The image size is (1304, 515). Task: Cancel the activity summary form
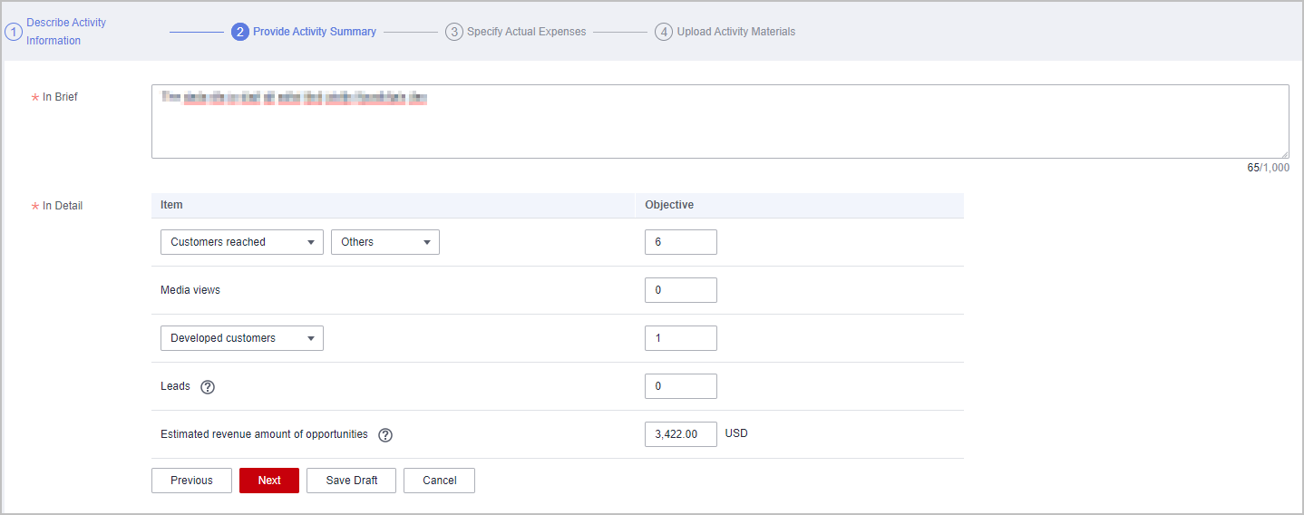[x=439, y=481]
